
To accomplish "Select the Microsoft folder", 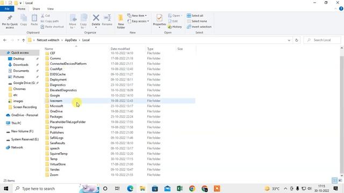I will (x=120, y=106).
